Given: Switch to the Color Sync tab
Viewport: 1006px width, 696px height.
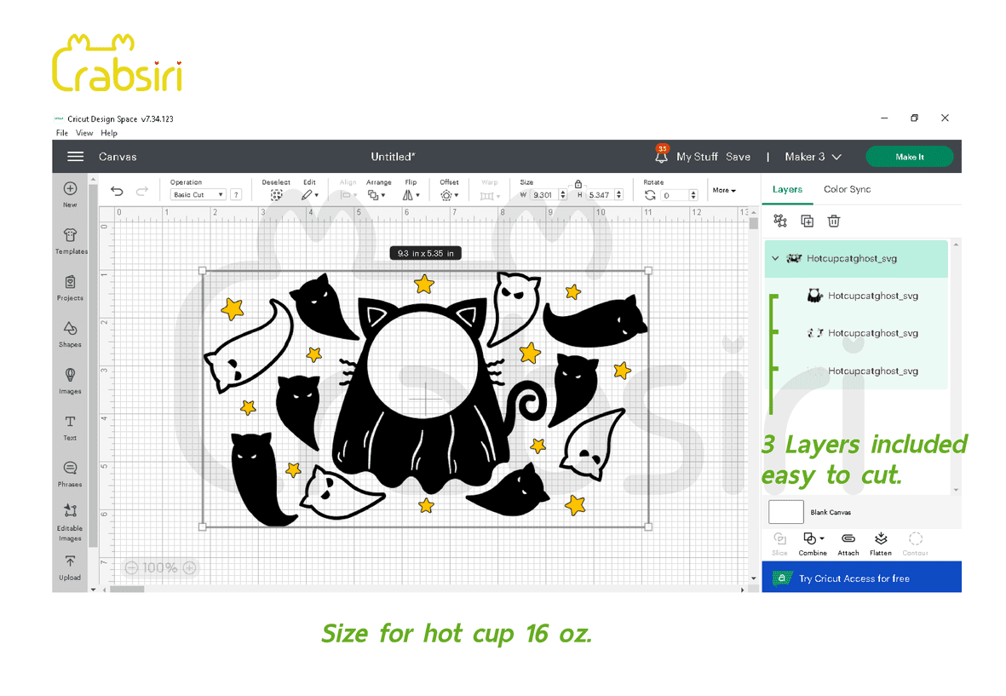Looking at the screenshot, I should (x=847, y=189).
